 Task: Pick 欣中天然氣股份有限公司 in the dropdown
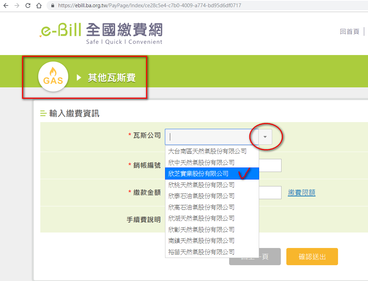pos(201,162)
